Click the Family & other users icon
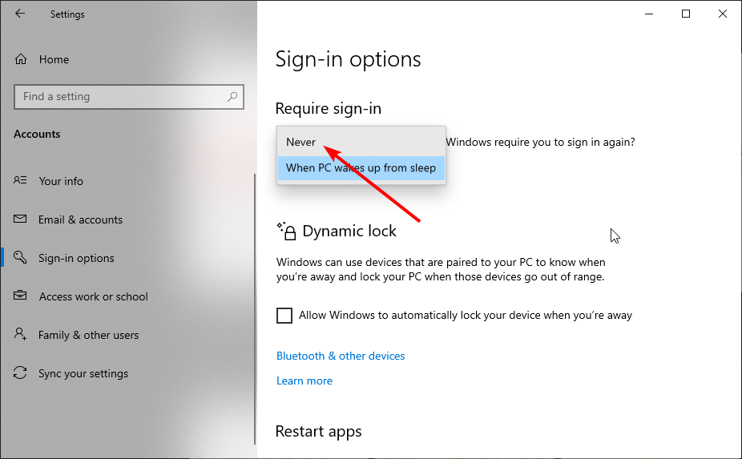Viewport: 742px width, 459px height. (x=21, y=335)
